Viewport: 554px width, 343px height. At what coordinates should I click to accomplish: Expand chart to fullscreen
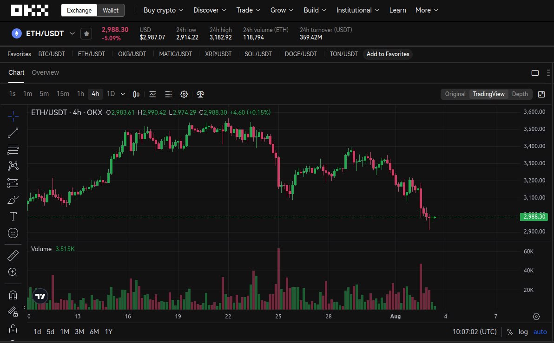click(x=541, y=94)
